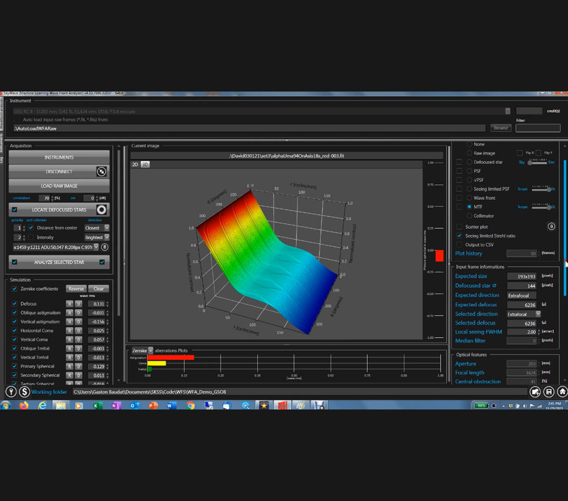Click the LOAD RAW IMAGE button
Image resolution: width=568 pixels, height=501 pixels.
pyautogui.click(x=59, y=186)
